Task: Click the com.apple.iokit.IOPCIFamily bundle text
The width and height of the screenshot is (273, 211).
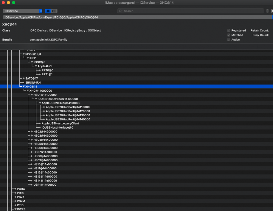Action: point(49,40)
